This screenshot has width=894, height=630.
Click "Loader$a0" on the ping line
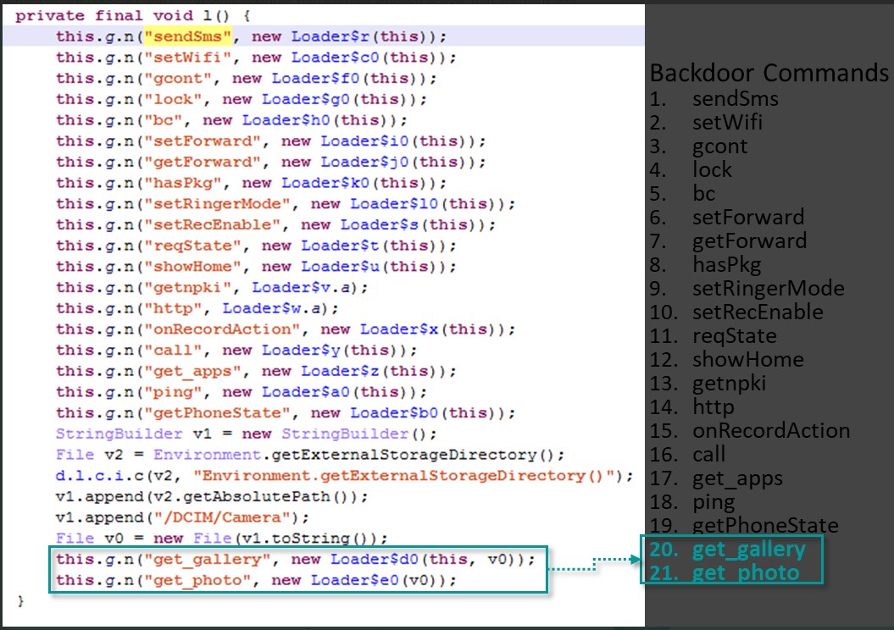click(x=306, y=392)
